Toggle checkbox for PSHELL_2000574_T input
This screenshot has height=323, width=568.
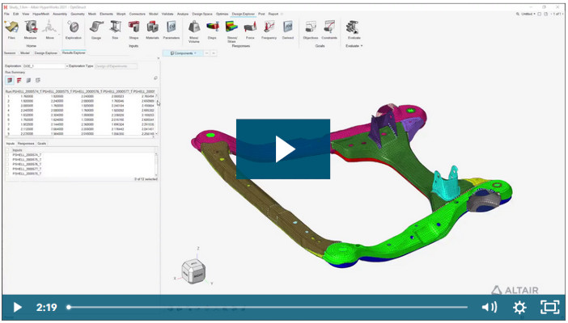[x=8, y=155]
